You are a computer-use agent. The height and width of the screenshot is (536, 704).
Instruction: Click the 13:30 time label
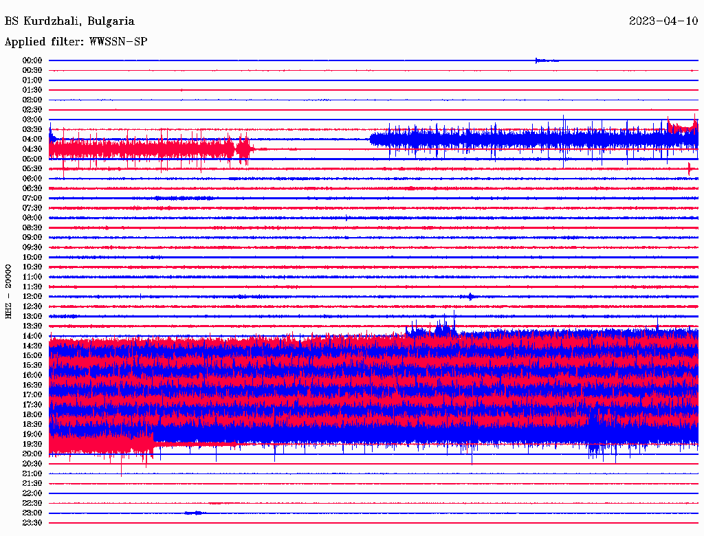(x=32, y=326)
